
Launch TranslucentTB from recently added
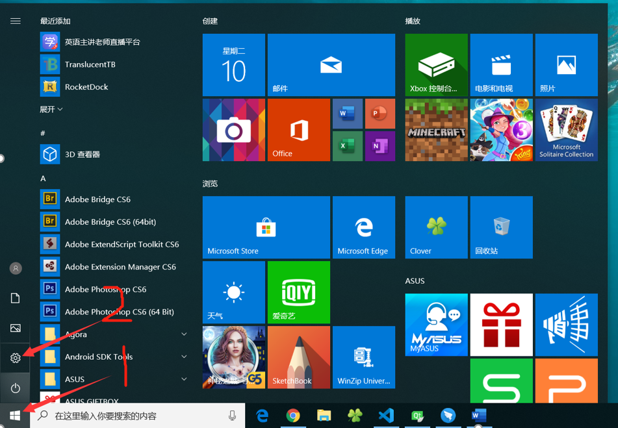(x=114, y=64)
